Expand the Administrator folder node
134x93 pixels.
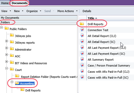(x=6, y=48)
